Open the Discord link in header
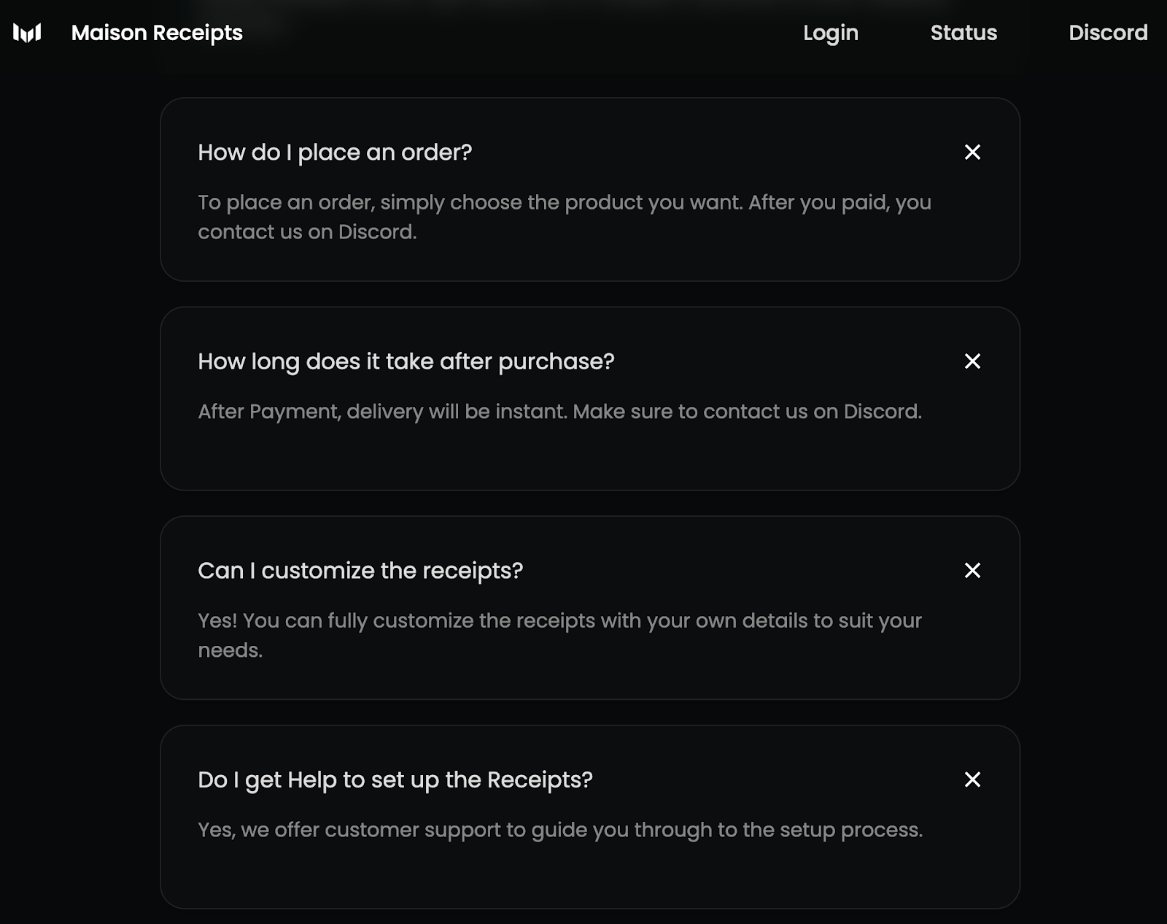1167x924 pixels. 1107,33
